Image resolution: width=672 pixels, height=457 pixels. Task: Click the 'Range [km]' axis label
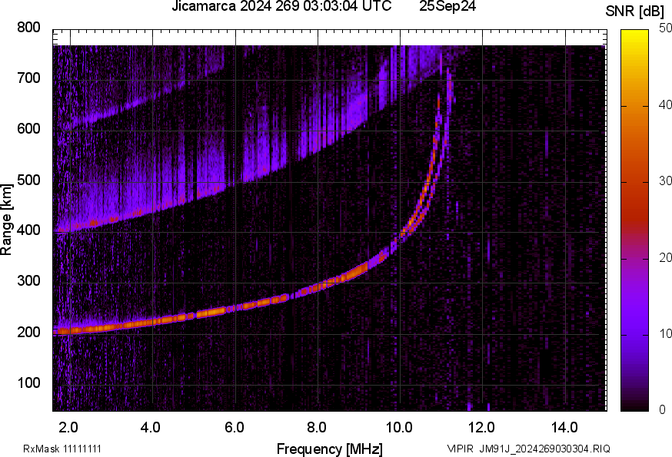click(6, 220)
